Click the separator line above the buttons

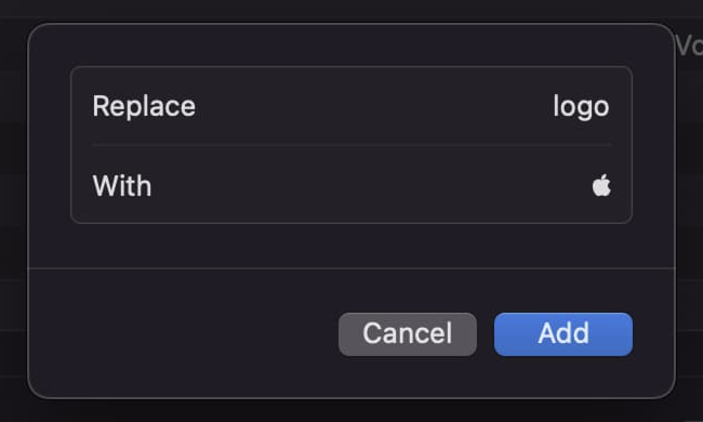pyautogui.click(x=351, y=268)
